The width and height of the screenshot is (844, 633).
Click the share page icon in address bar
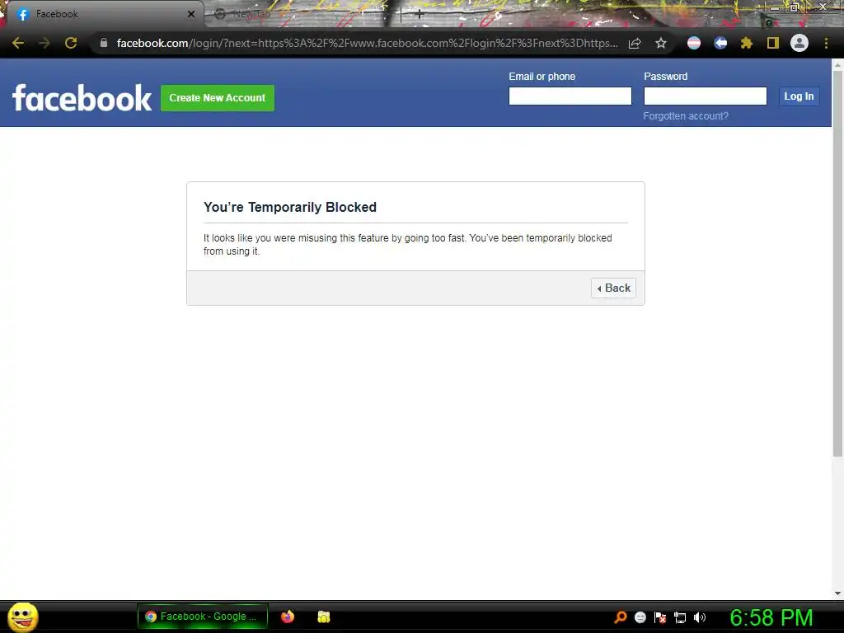point(635,43)
